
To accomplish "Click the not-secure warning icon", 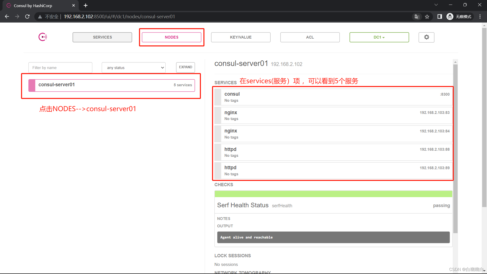I will [40, 17].
